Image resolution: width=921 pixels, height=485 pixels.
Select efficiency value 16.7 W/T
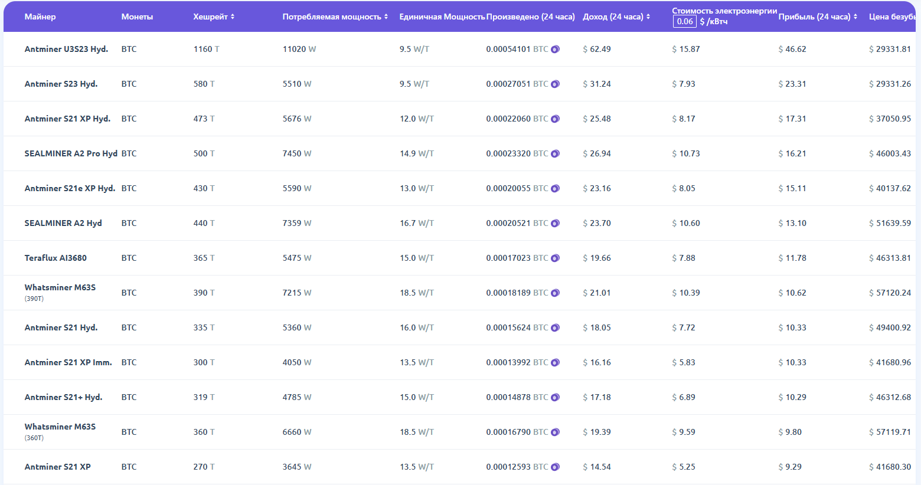417,223
